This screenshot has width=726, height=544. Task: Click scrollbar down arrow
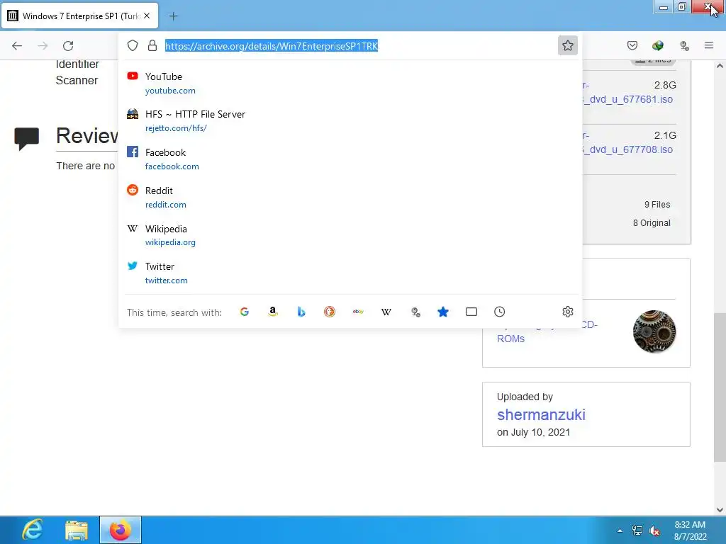tap(720, 510)
